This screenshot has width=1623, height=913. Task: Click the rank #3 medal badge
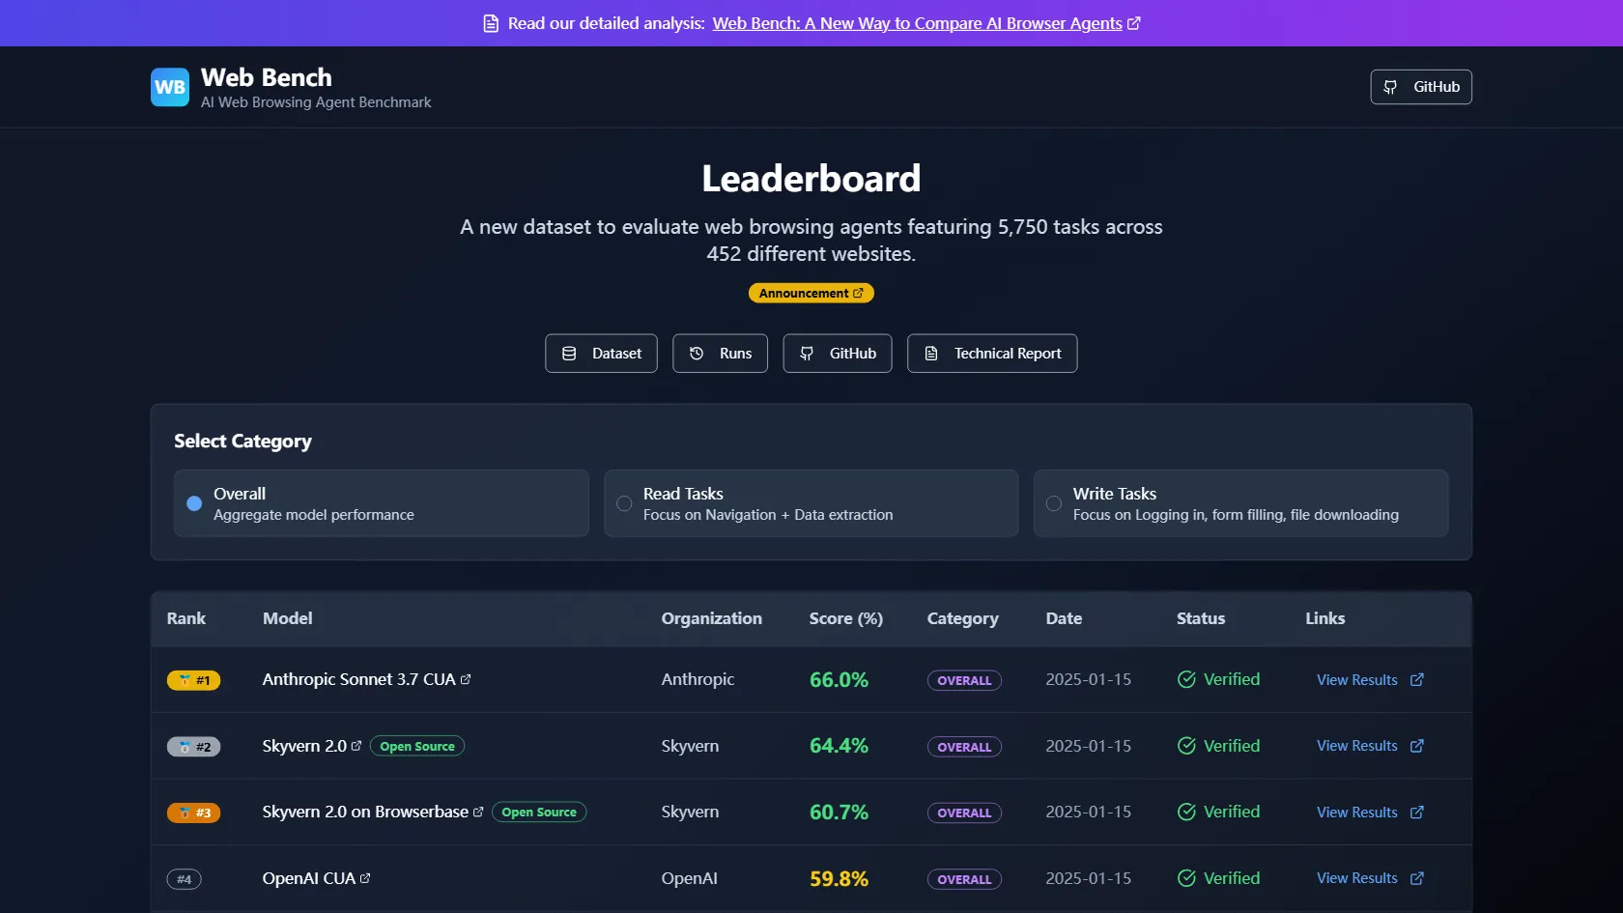193,813
